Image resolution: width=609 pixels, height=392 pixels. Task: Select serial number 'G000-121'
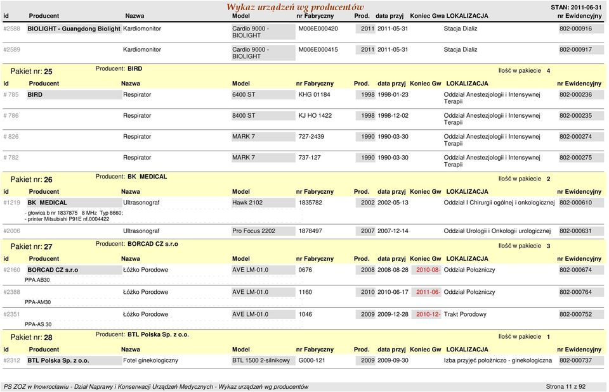click(x=311, y=360)
